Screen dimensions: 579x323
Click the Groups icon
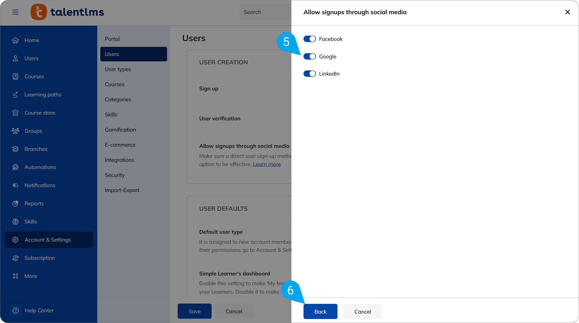tap(15, 131)
